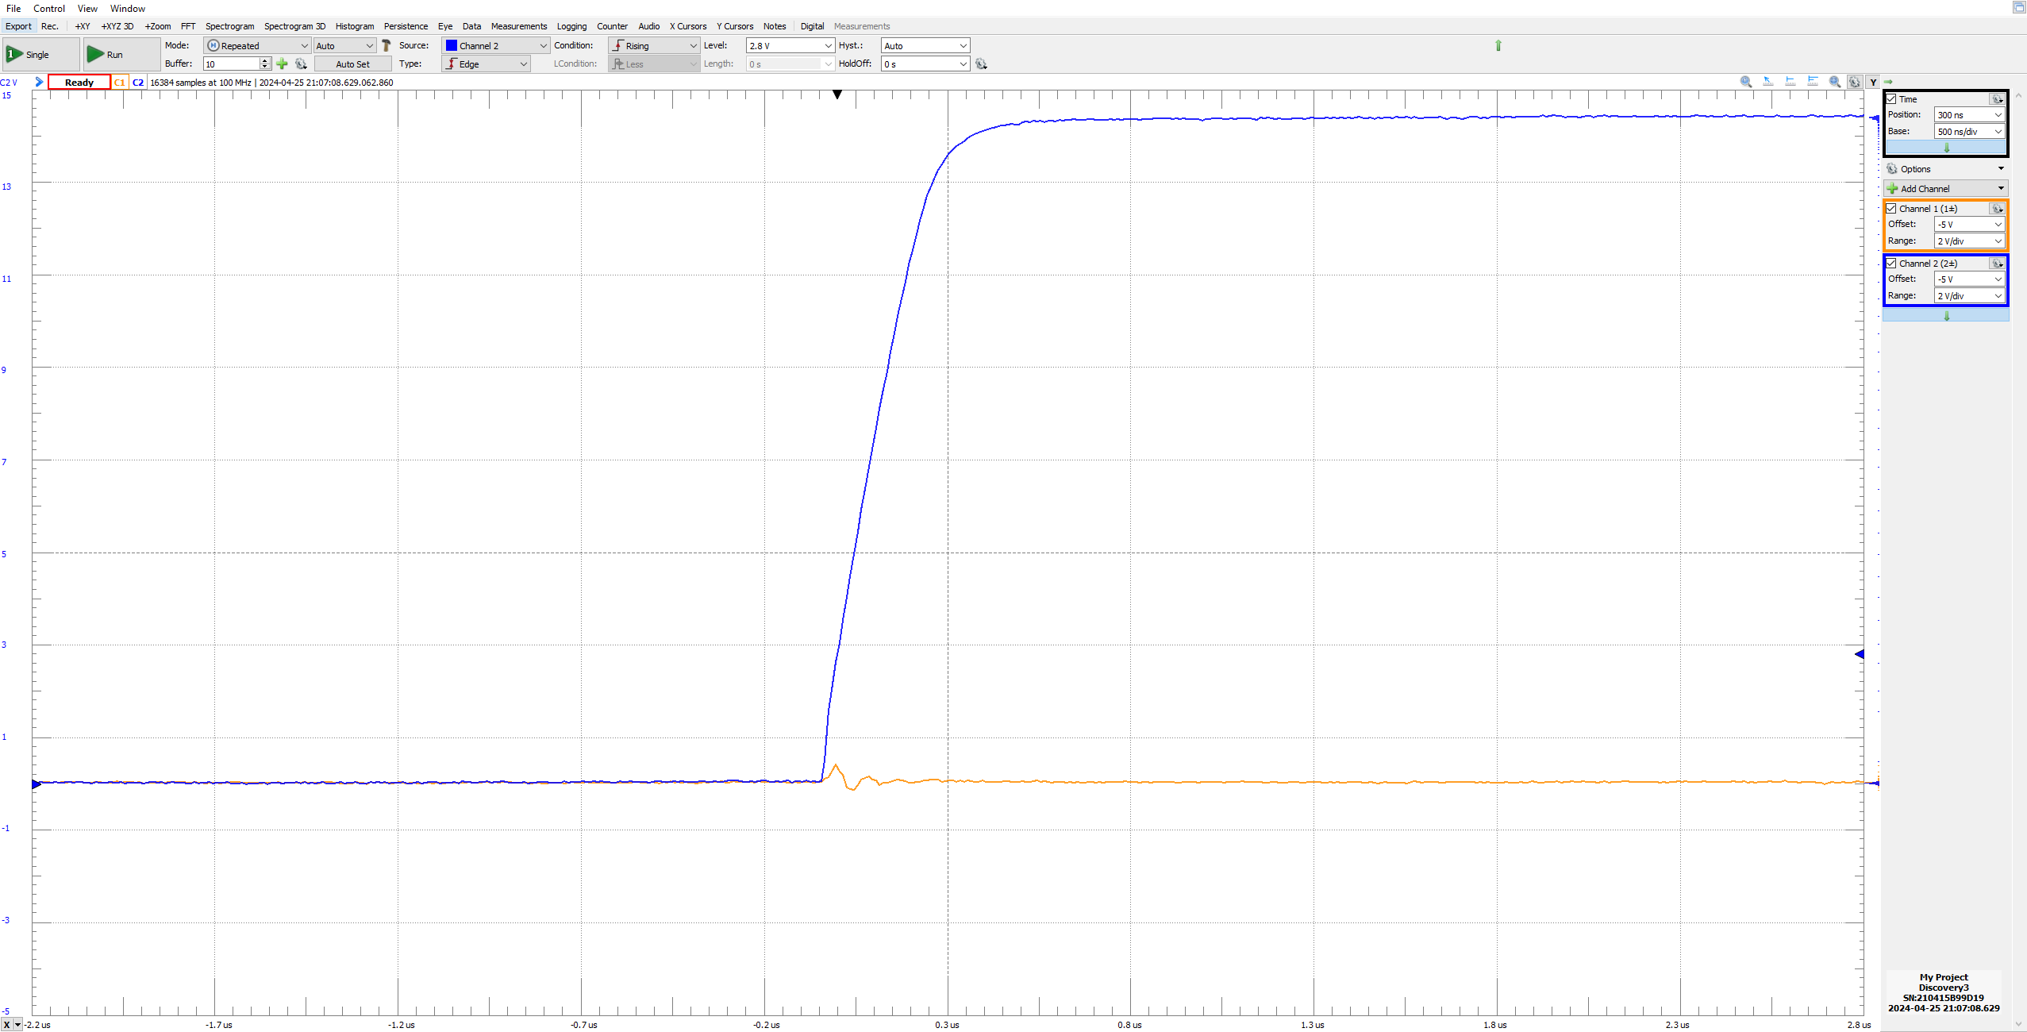Open buffer options gear next to Buffer

coord(301,64)
